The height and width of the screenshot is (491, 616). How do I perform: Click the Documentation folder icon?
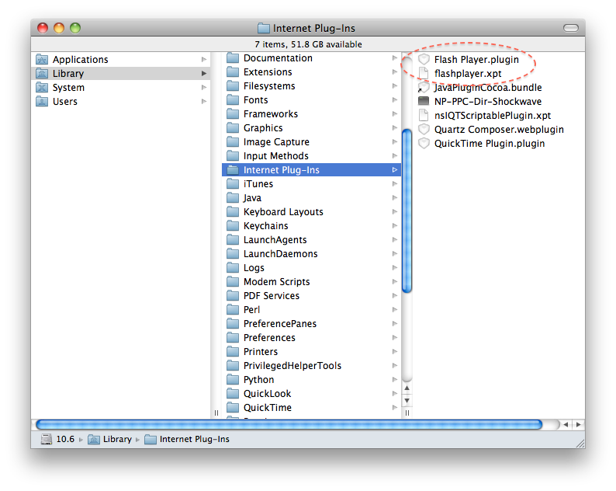point(233,58)
